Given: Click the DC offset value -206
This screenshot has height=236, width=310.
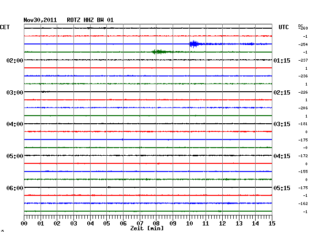Looking at the screenshot, I should click(x=303, y=108).
